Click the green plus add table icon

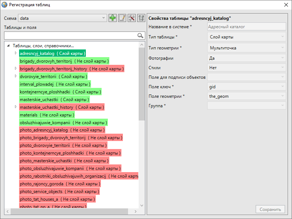click(113, 18)
